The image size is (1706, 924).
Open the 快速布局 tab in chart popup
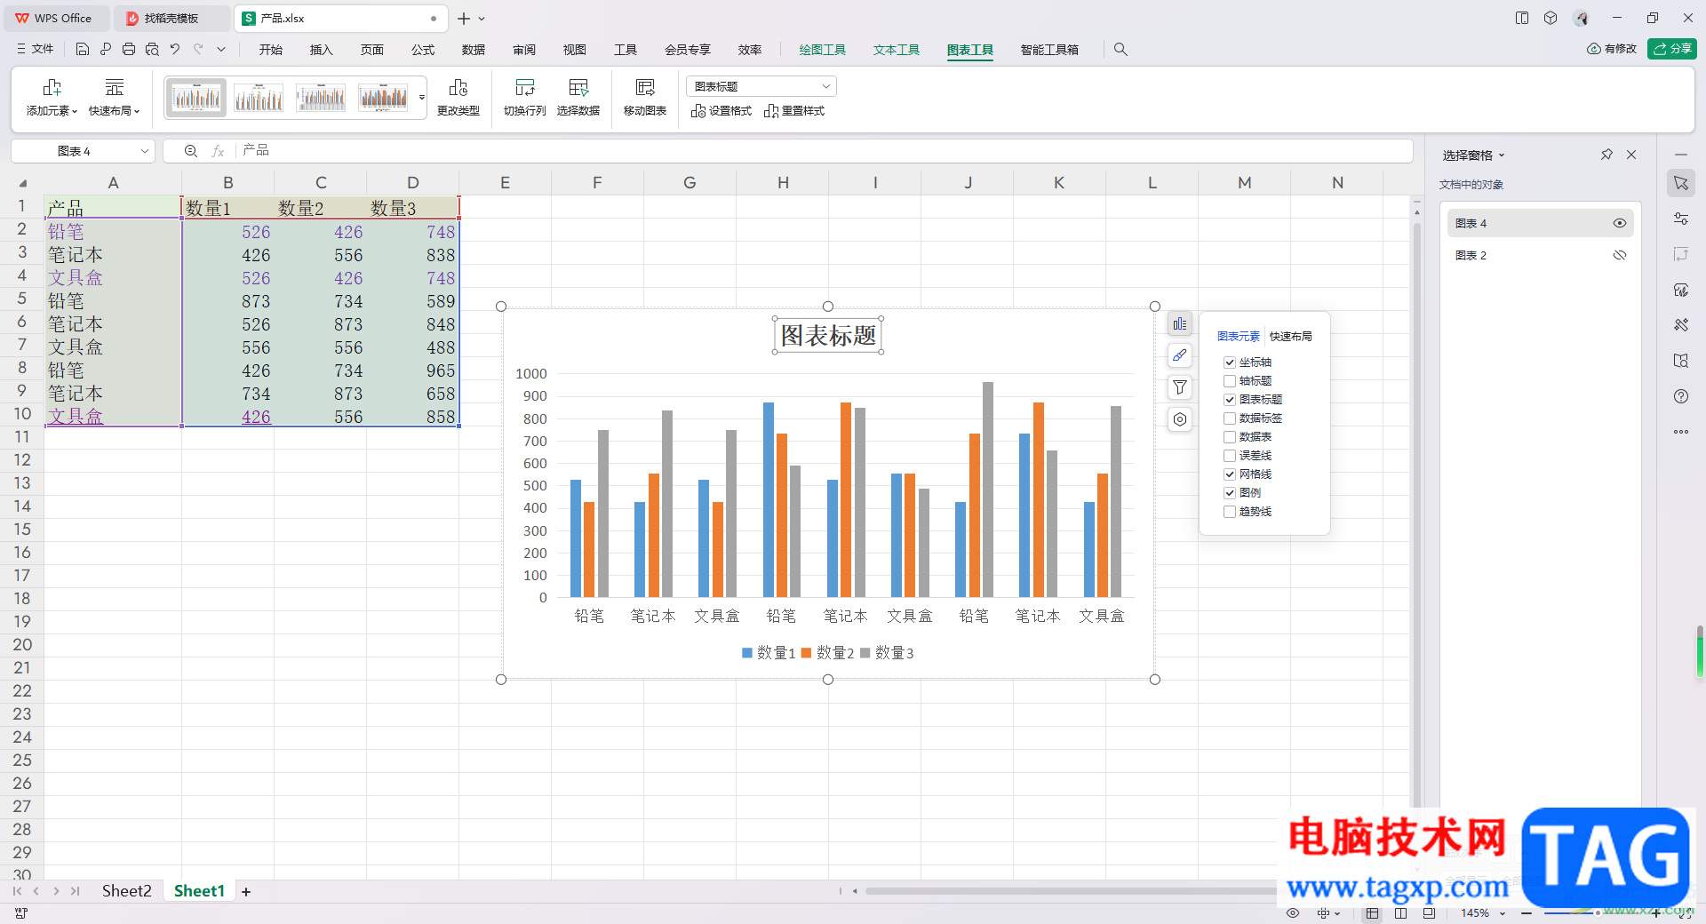pos(1290,337)
